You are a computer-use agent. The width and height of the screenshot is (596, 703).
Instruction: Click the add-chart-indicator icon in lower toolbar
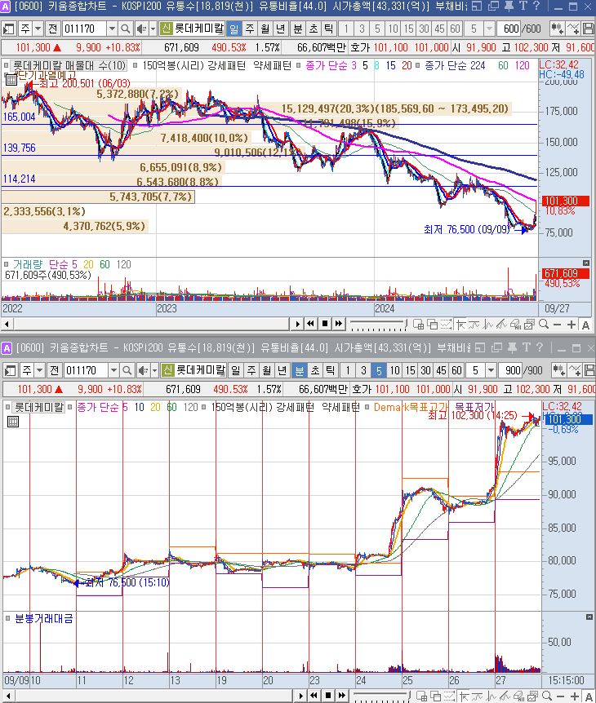559,370
